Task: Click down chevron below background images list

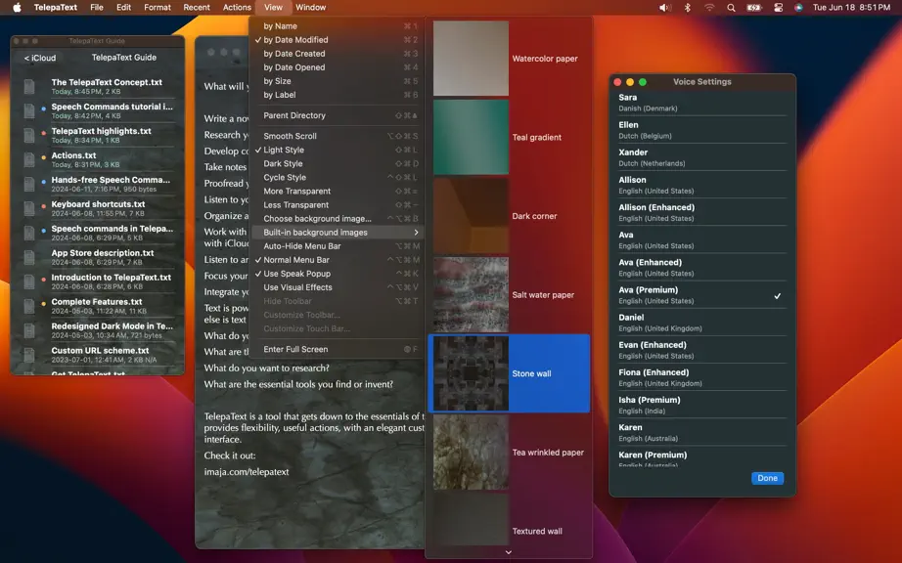Action: (x=509, y=552)
